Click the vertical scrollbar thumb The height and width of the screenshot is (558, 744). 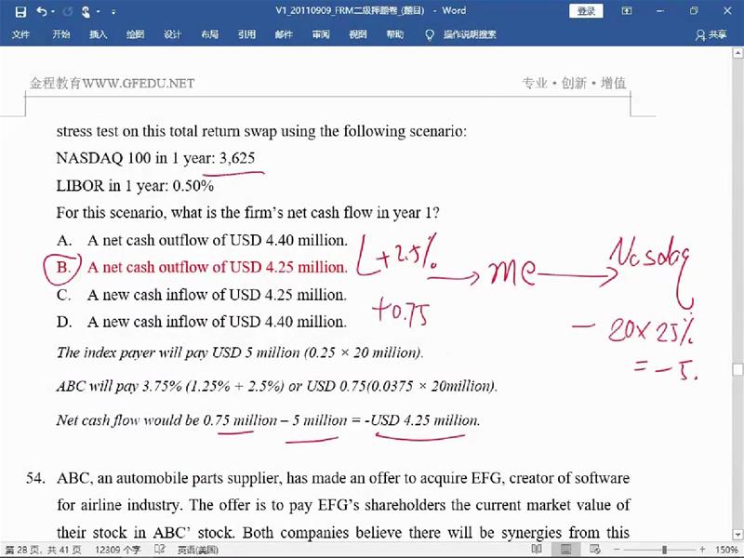(737, 369)
